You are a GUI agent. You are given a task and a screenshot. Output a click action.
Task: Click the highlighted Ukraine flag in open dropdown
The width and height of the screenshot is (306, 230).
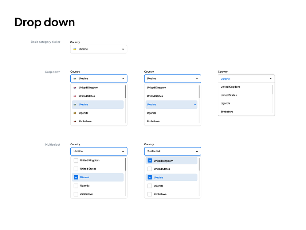click(x=75, y=104)
